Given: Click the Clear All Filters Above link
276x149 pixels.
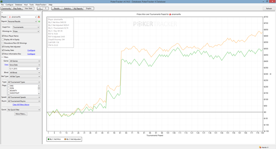Looking at the screenshot, I should click(x=21, y=105).
